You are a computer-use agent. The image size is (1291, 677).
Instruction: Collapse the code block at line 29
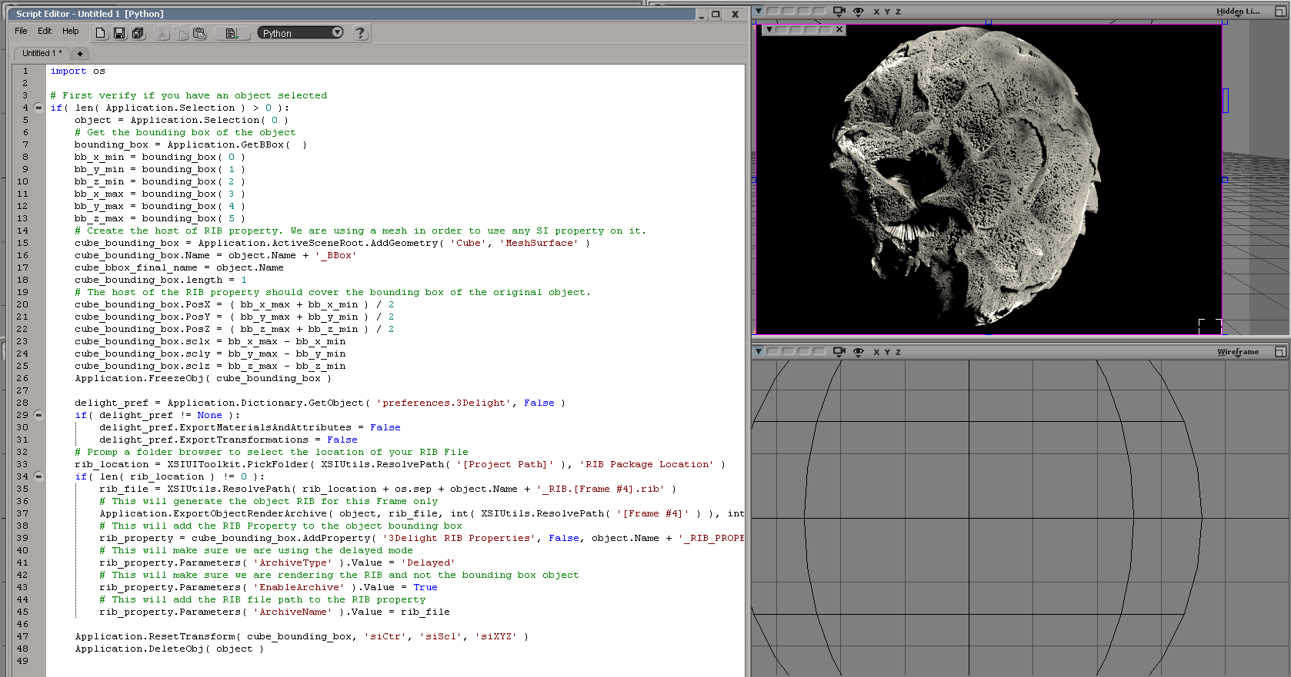point(38,415)
